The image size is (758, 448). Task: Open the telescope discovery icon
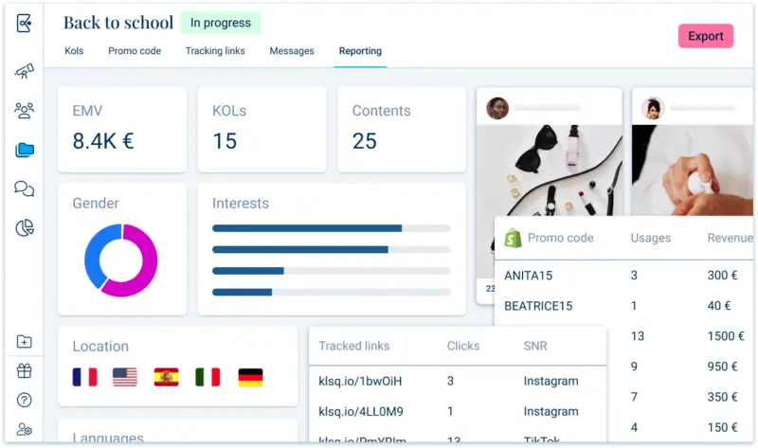pyautogui.click(x=25, y=72)
